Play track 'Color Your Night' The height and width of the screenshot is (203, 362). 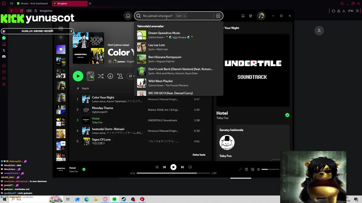click(x=140, y=99)
